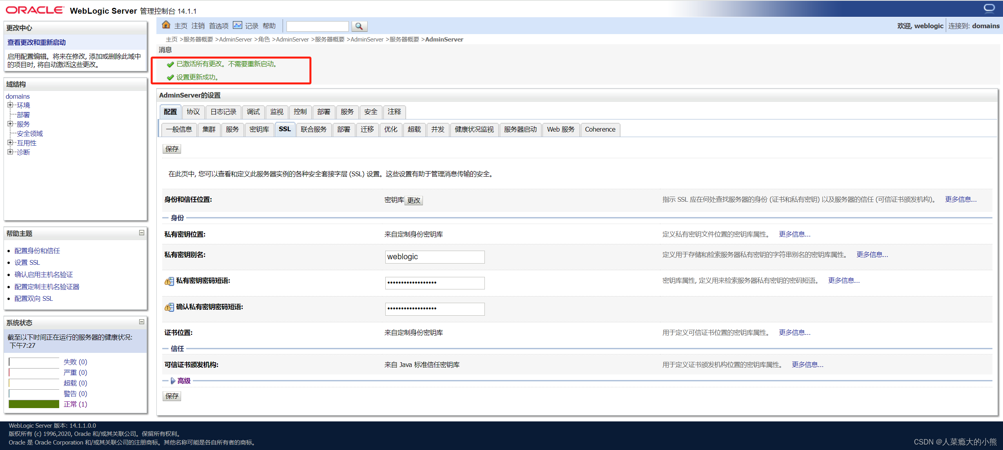Expand the 诊断 tree node
The image size is (1003, 450).
click(x=11, y=152)
